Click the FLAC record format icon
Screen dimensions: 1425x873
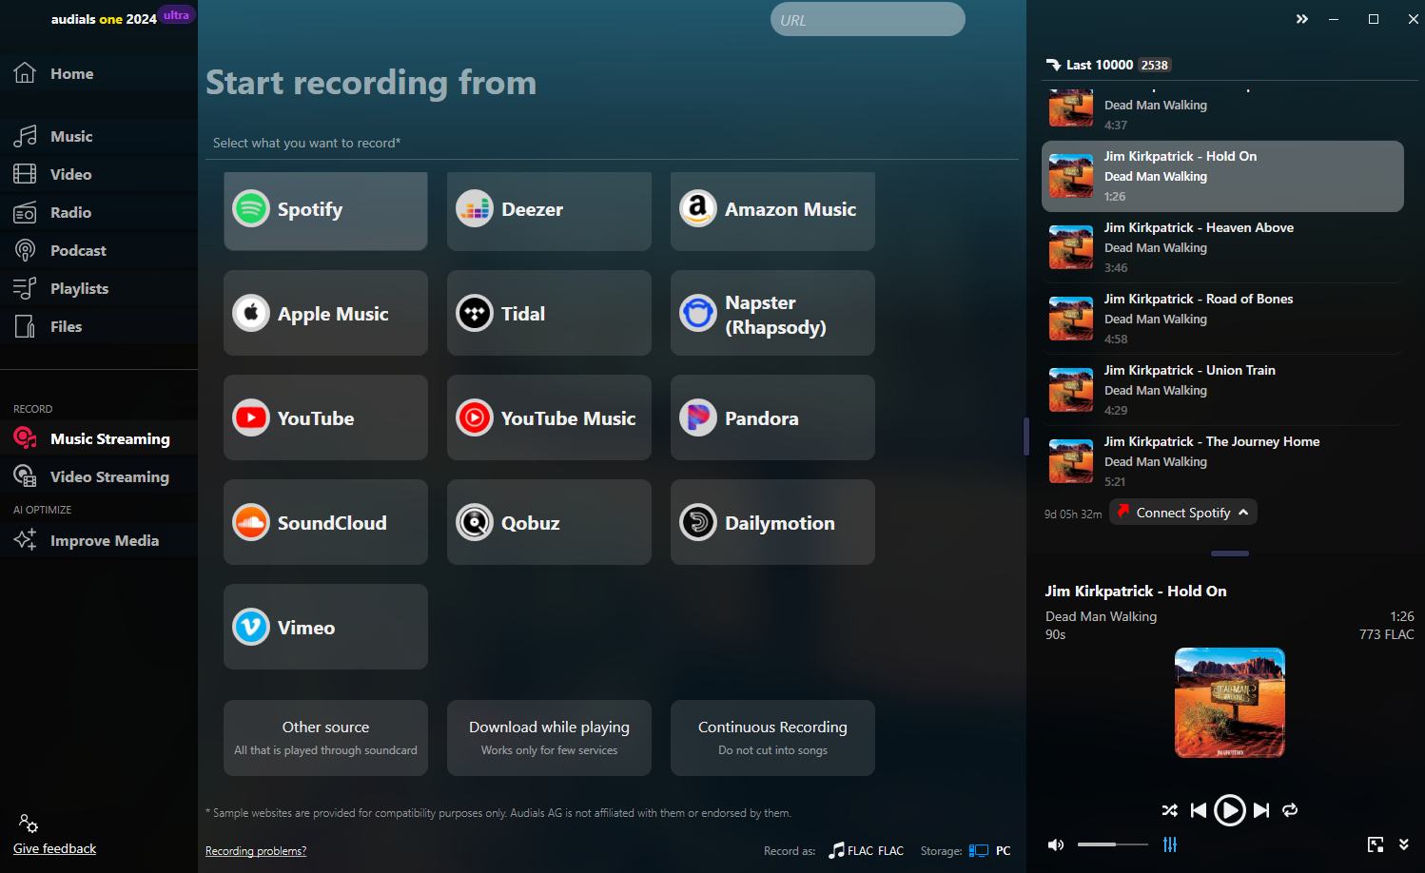(x=835, y=850)
